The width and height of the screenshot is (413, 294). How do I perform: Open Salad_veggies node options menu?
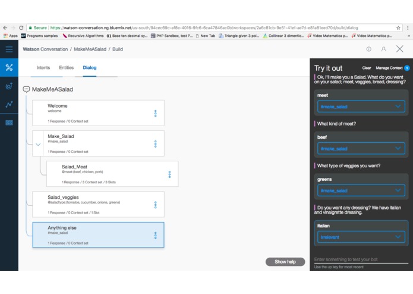coord(156,205)
